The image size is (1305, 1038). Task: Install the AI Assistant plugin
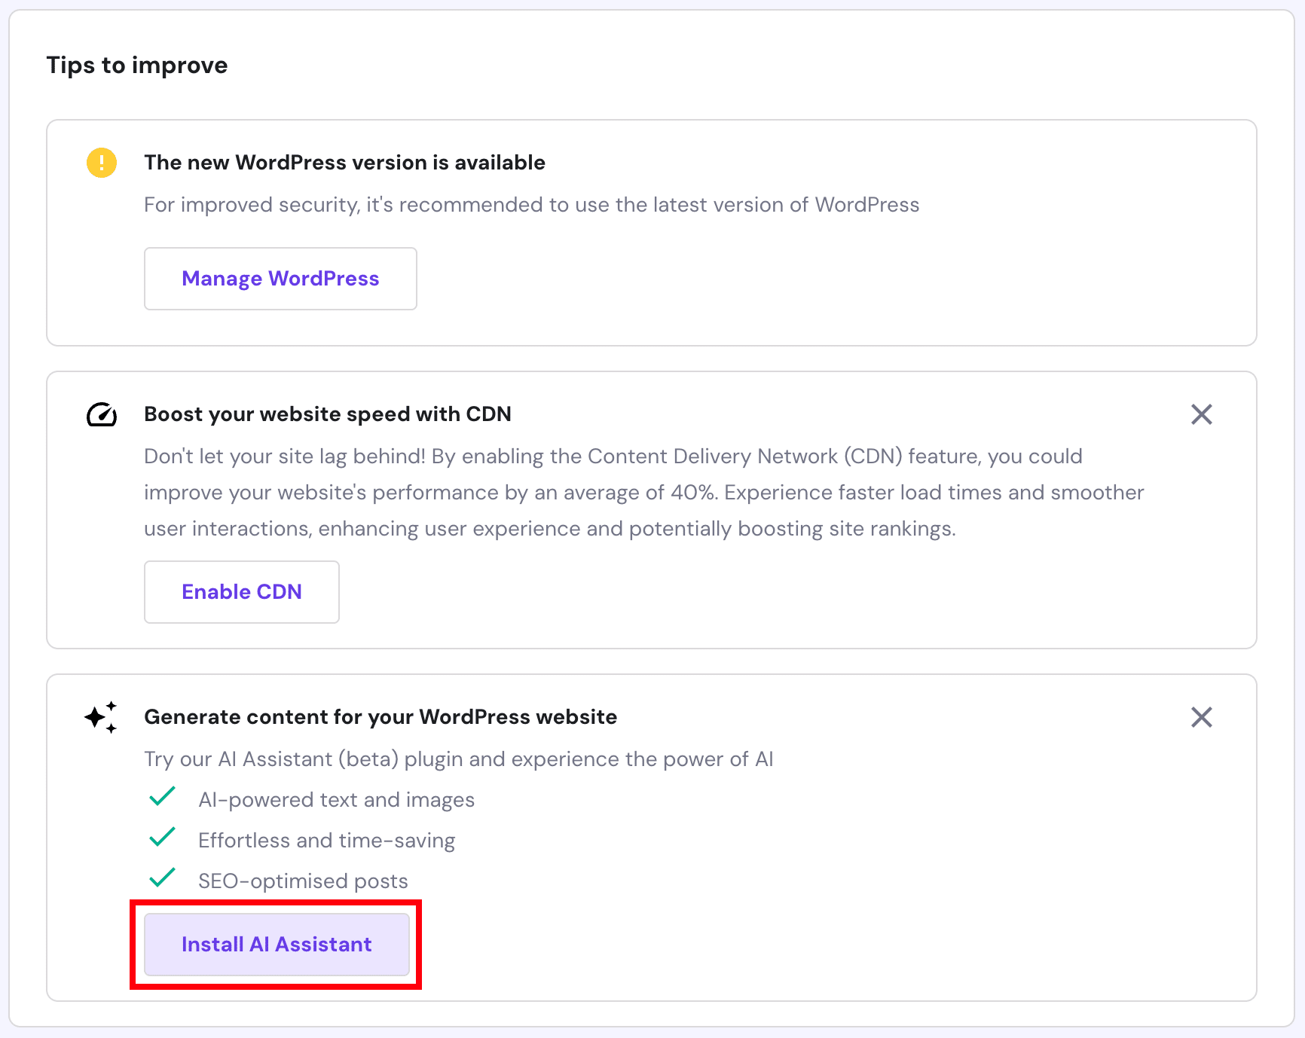coord(276,944)
